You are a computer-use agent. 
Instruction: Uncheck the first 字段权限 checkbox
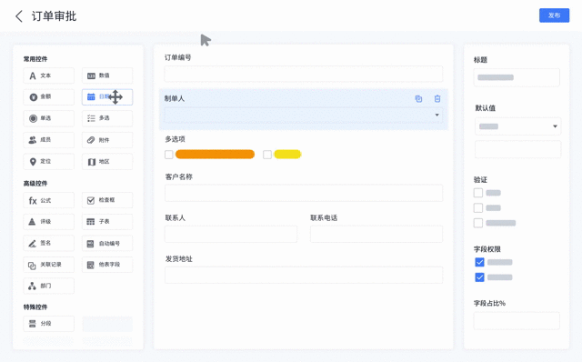point(479,262)
